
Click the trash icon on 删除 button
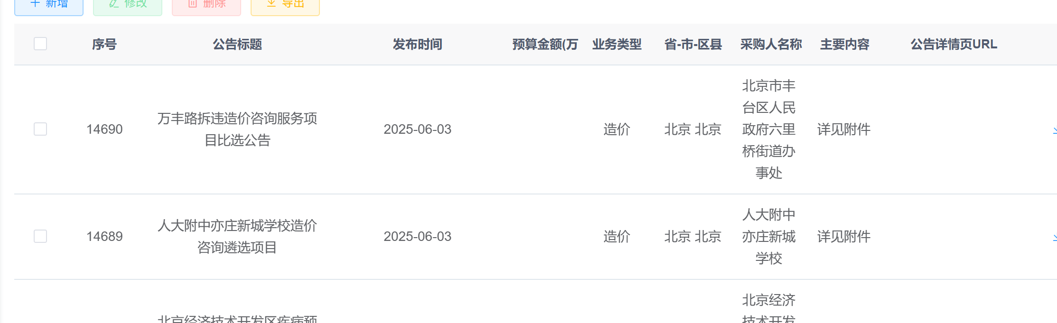[x=193, y=3]
